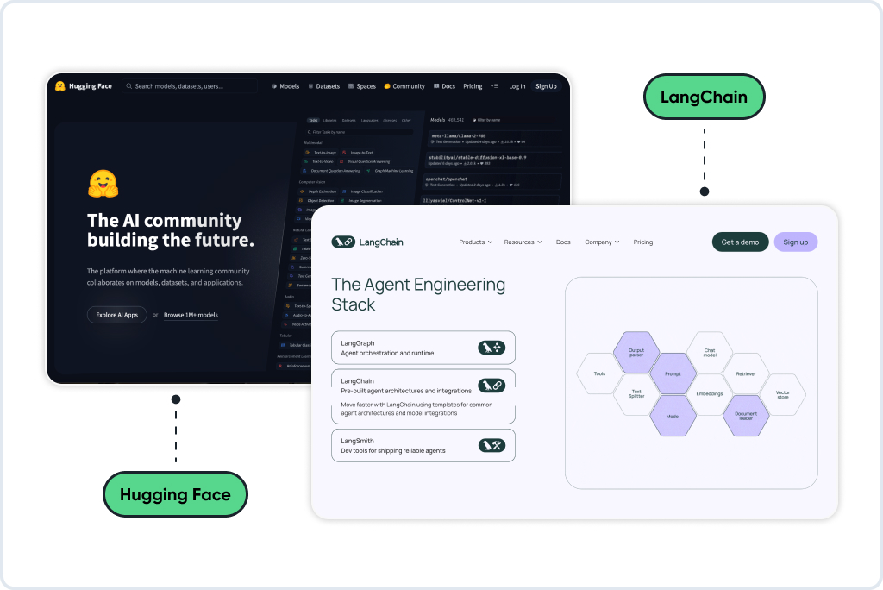Open Docs in LangChain navigation
The width and height of the screenshot is (883, 590).
(563, 242)
